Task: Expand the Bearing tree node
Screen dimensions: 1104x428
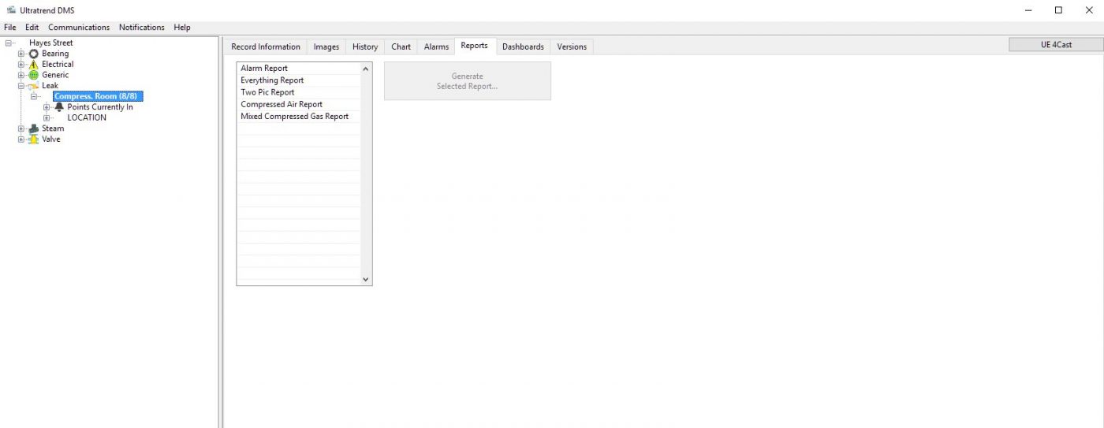Action: click(21, 54)
